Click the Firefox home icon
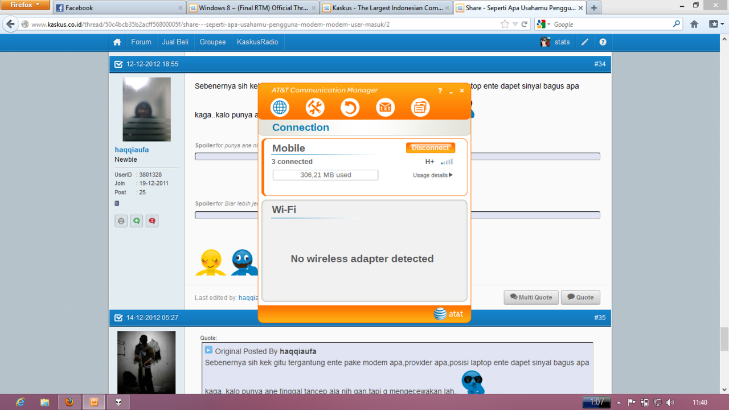 [694, 24]
